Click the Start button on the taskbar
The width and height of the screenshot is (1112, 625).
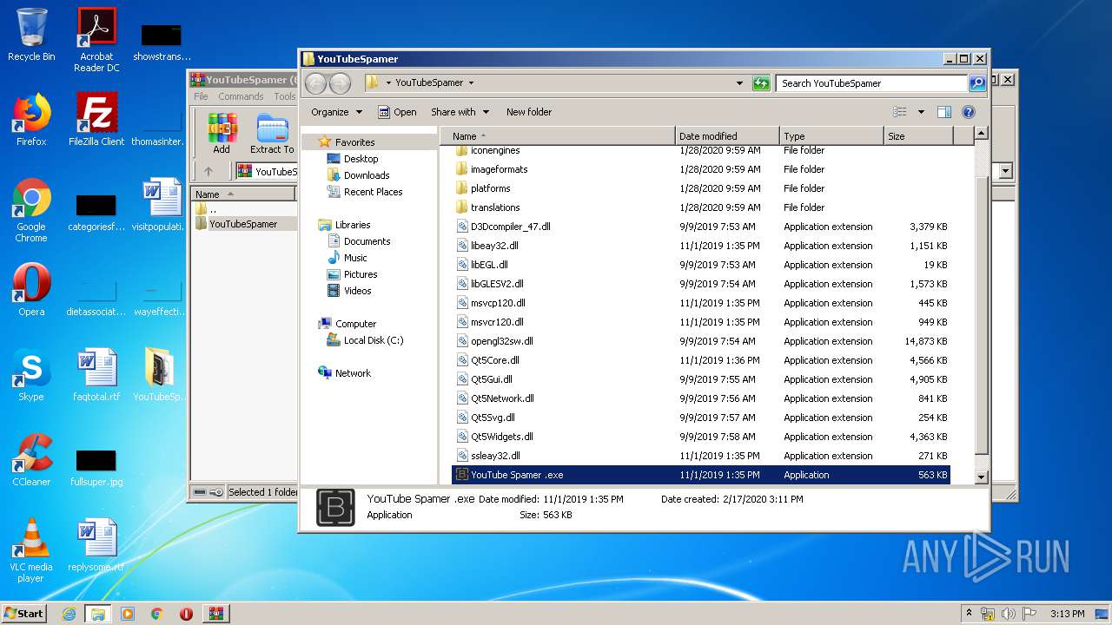(x=24, y=613)
